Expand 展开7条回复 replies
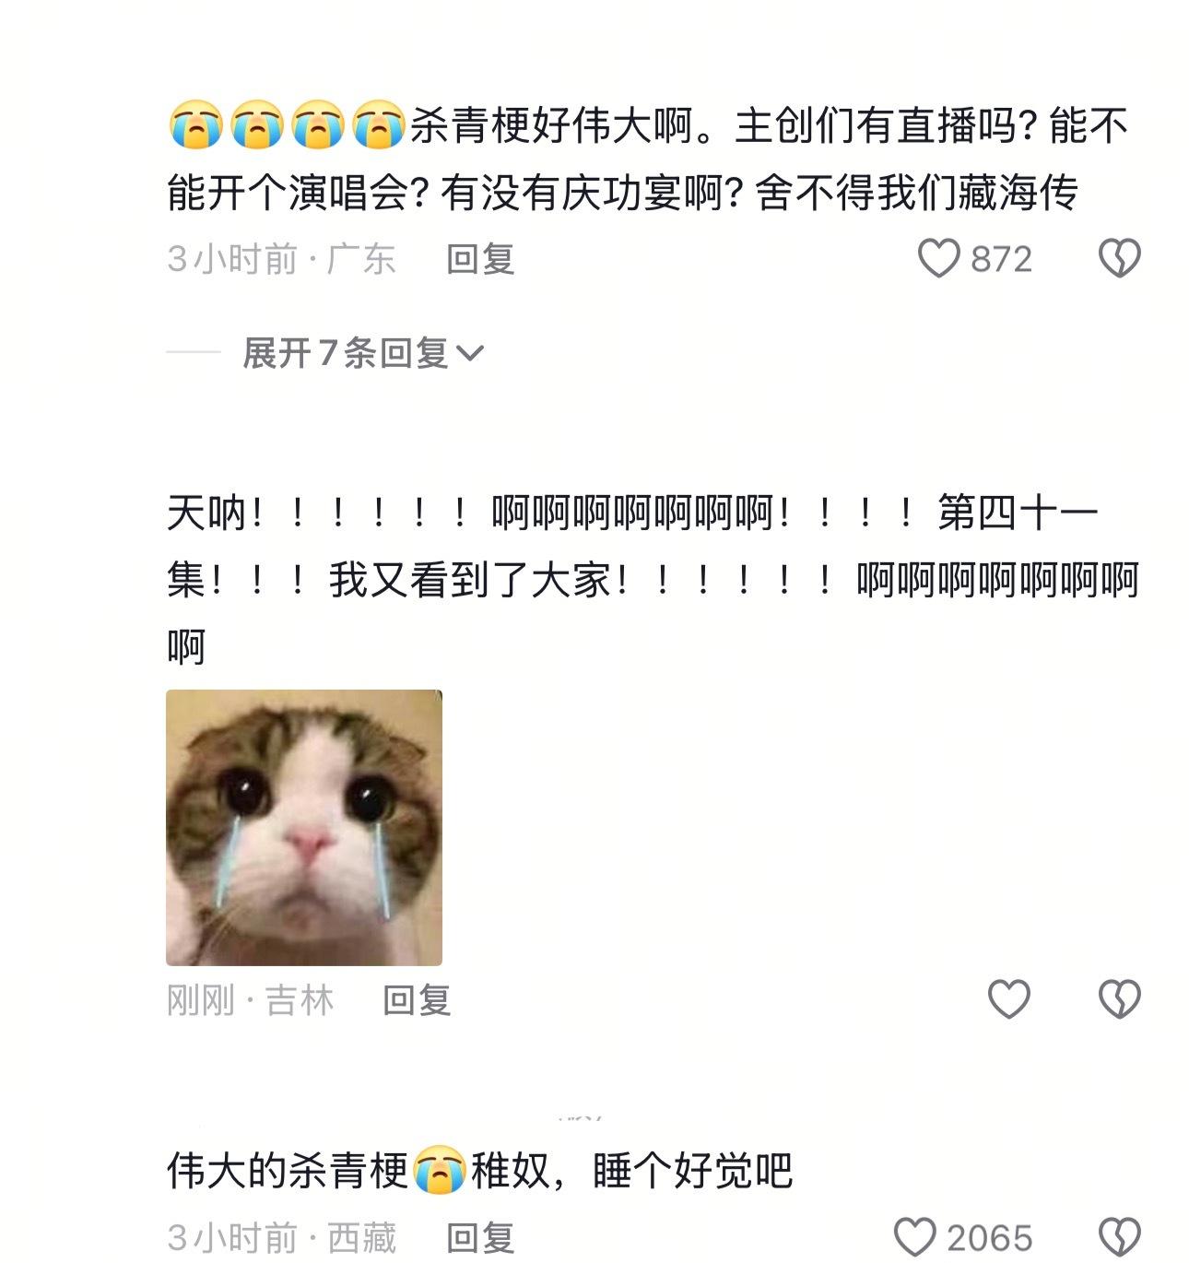1189x1263 pixels. (362, 353)
